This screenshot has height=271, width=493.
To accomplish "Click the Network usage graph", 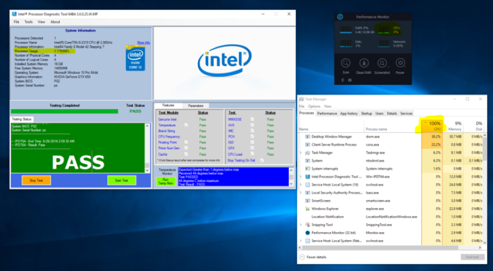I will tap(384, 44).
